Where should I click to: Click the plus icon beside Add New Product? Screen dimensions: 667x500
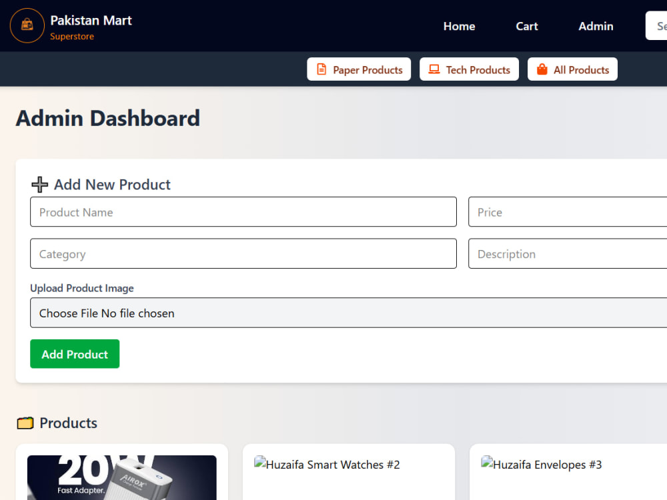(39, 185)
